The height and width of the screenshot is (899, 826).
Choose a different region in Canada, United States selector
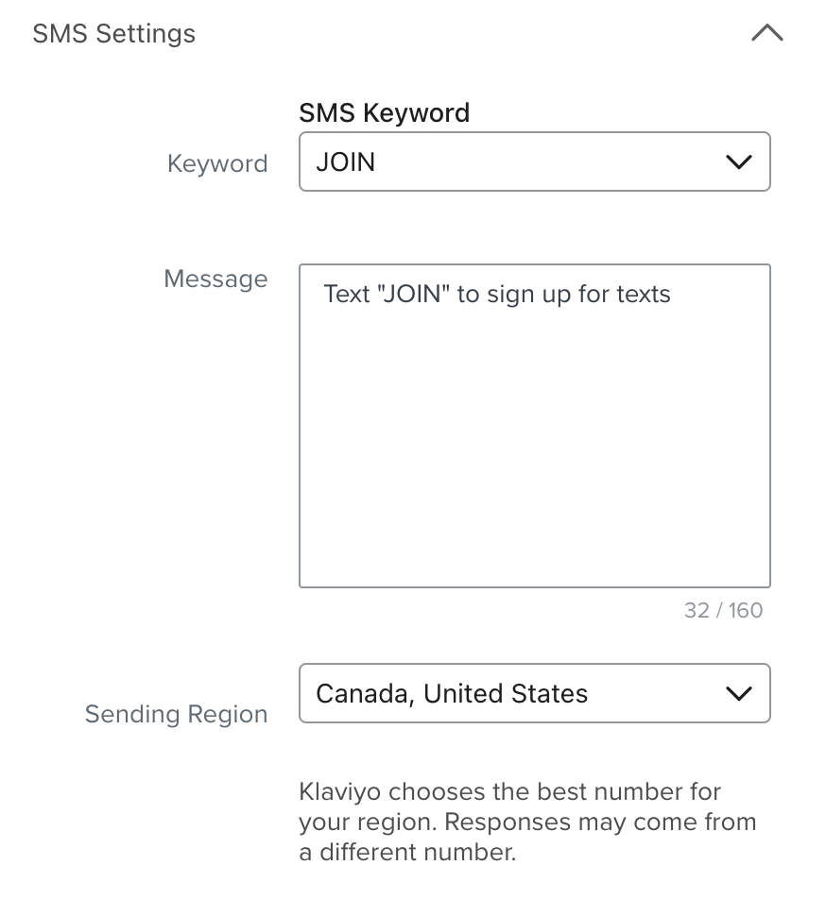[535, 693]
